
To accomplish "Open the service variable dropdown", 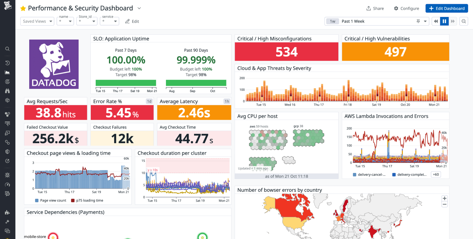I will pos(110,21).
